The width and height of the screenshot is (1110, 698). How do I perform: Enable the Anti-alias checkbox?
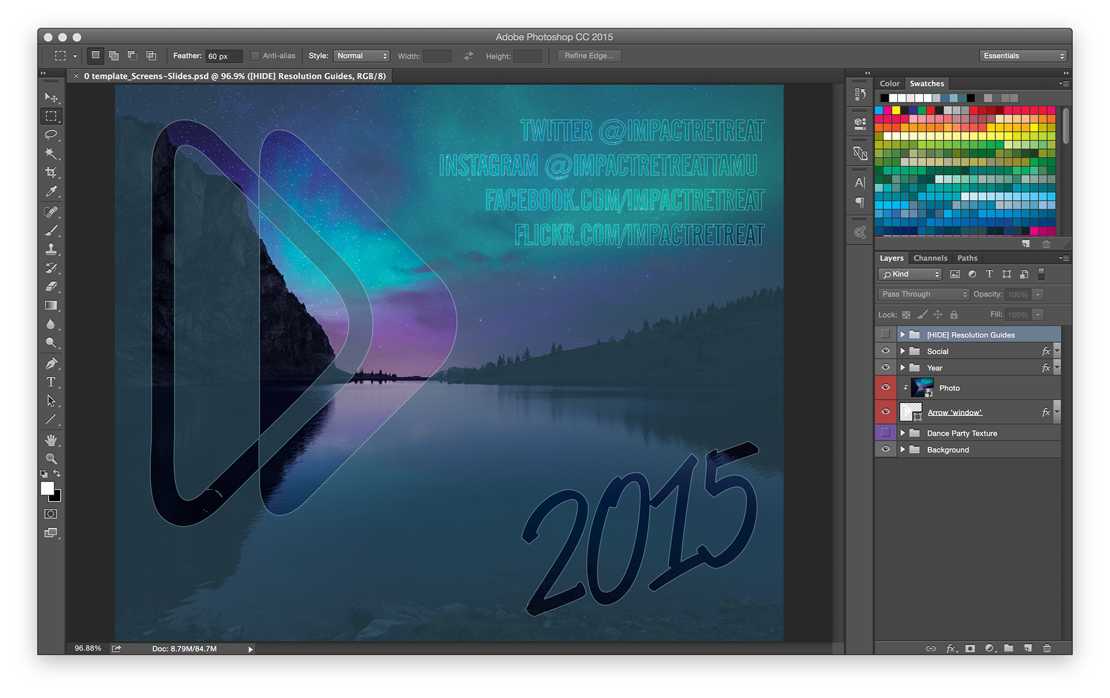[255, 56]
